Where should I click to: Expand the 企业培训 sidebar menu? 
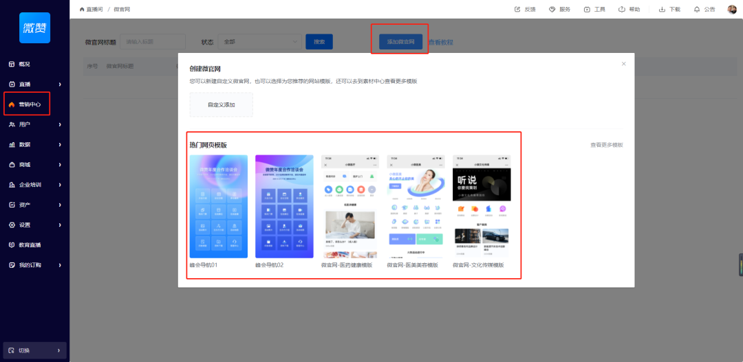(x=60, y=185)
